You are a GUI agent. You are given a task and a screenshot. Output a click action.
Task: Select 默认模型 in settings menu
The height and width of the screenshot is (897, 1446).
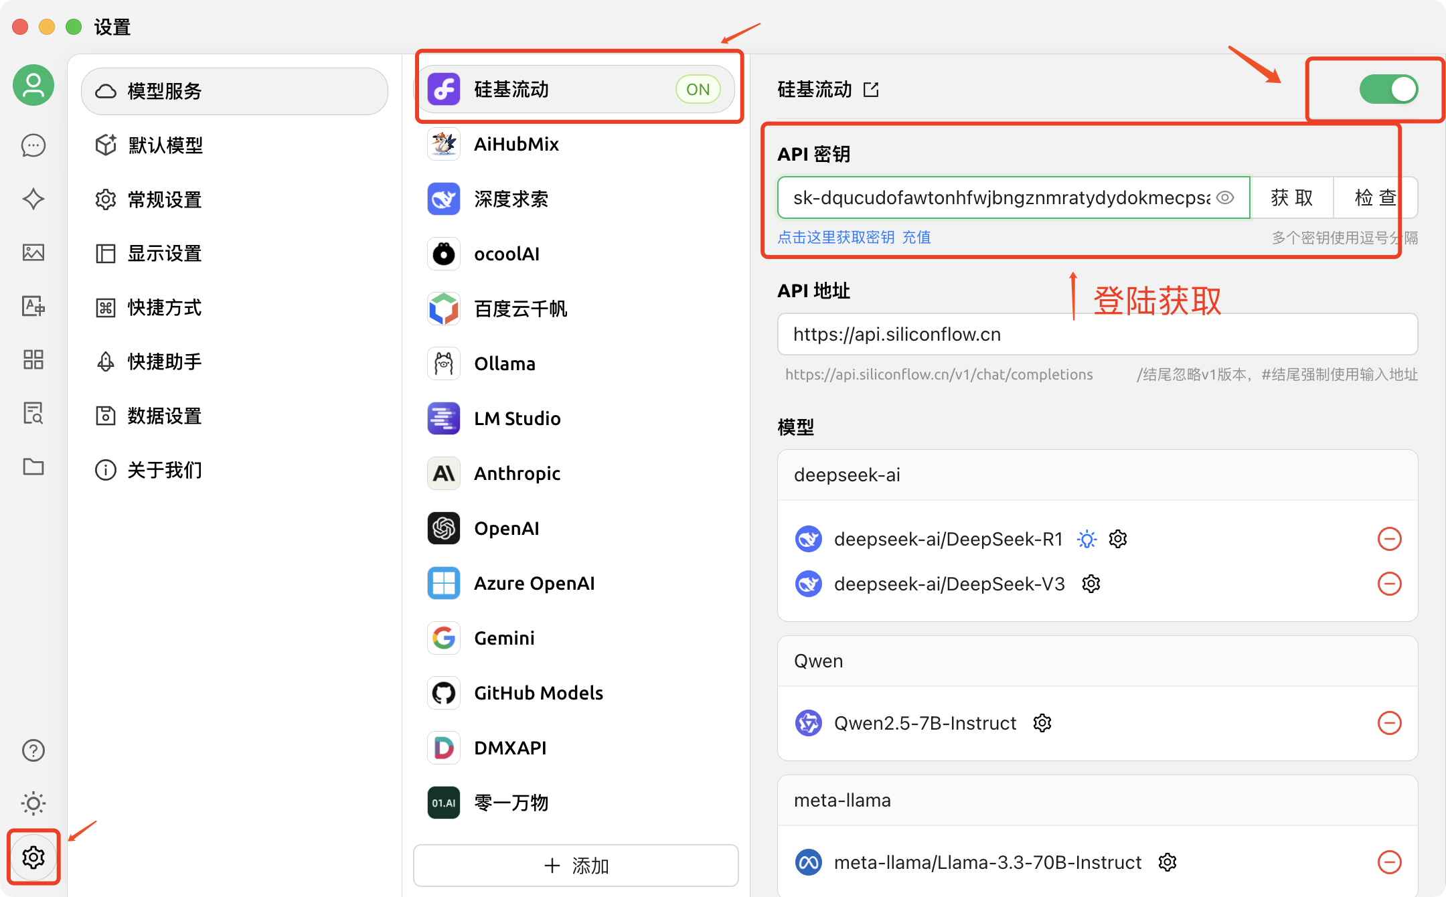click(x=165, y=145)
